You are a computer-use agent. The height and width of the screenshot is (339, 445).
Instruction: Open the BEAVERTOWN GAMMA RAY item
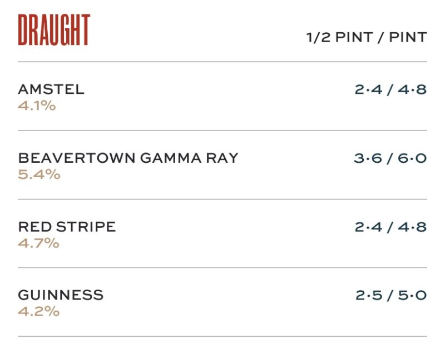(x=128, y=158)
